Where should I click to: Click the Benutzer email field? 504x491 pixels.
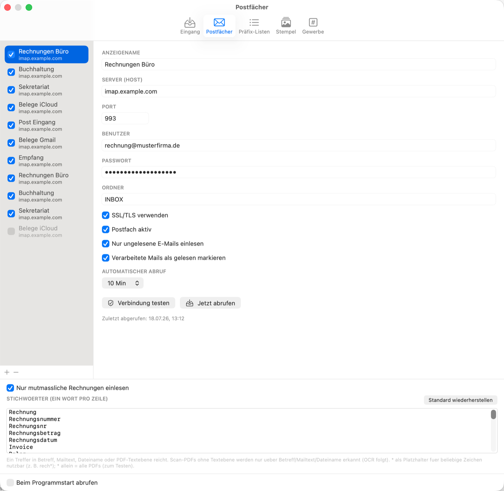click(299, 145)
